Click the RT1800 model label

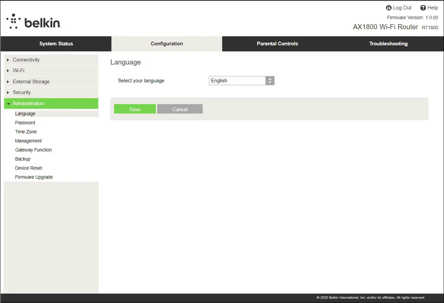point(430,28)
